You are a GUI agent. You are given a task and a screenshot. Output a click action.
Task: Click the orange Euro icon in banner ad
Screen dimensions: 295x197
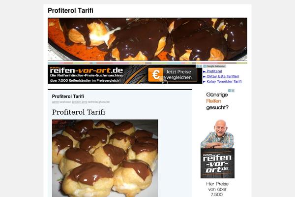click(x=155, y=75)
